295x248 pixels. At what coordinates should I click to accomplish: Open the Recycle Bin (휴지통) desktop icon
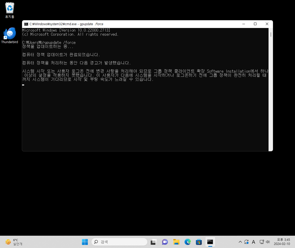(9, 10)
